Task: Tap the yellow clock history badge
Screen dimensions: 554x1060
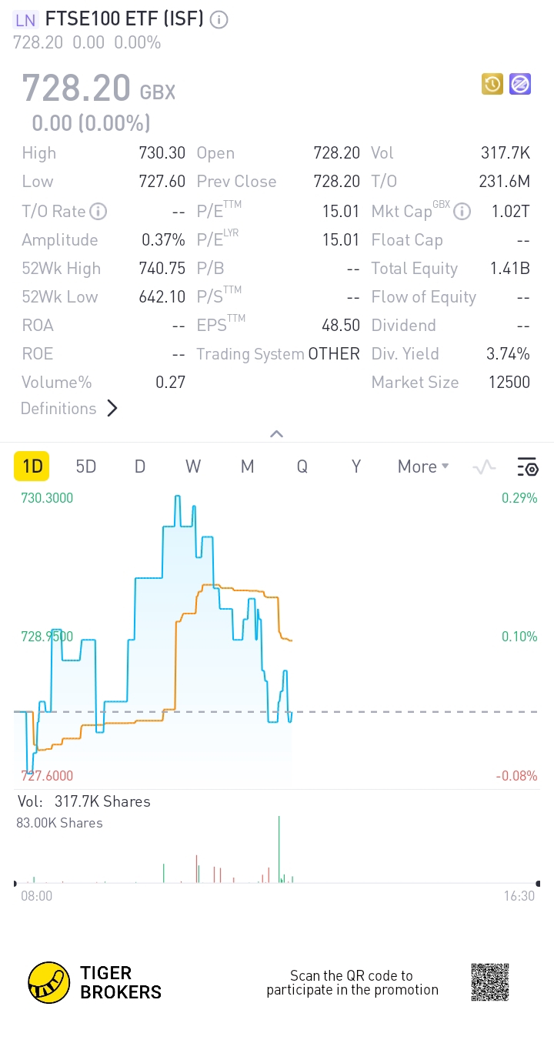Action: [x=492, y=84]
